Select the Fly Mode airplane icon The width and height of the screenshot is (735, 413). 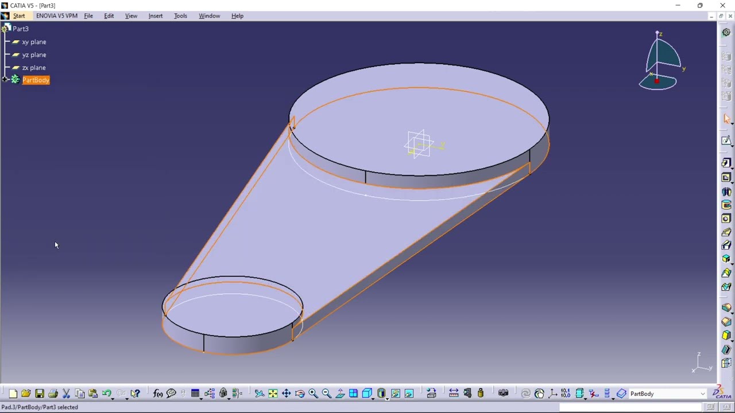(260, 393)
